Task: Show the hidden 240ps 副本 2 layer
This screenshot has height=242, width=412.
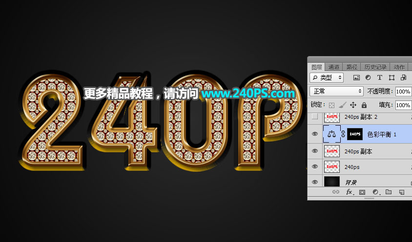Action: [315, 117]
